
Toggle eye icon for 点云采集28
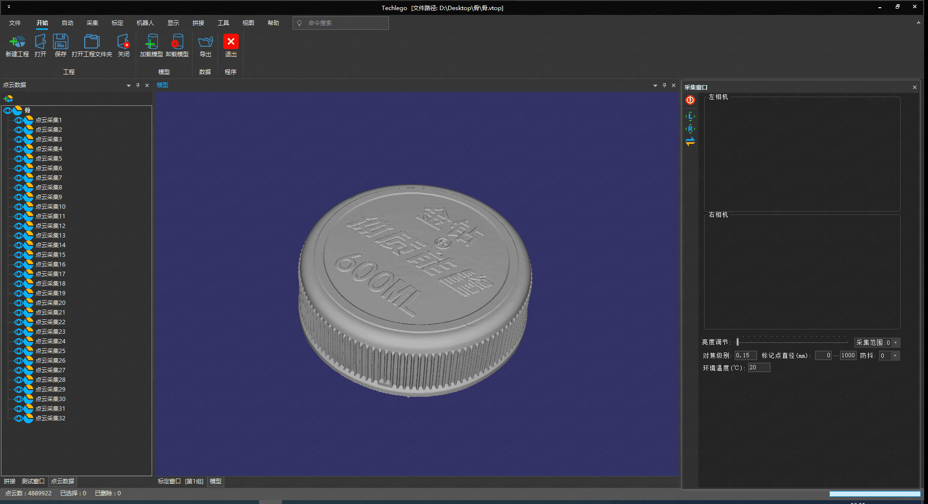click(19, 380)
